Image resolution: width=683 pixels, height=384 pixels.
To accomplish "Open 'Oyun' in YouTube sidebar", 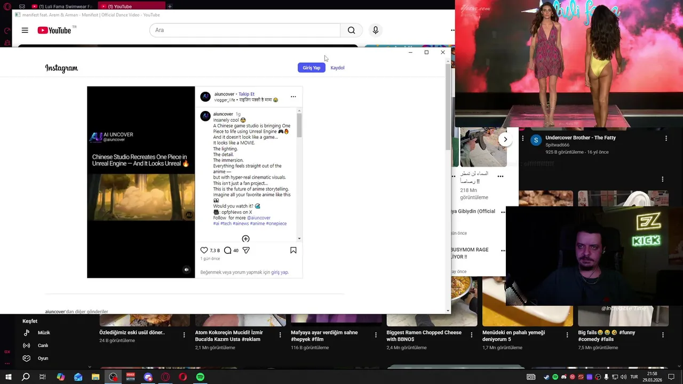I will (43, 358).
